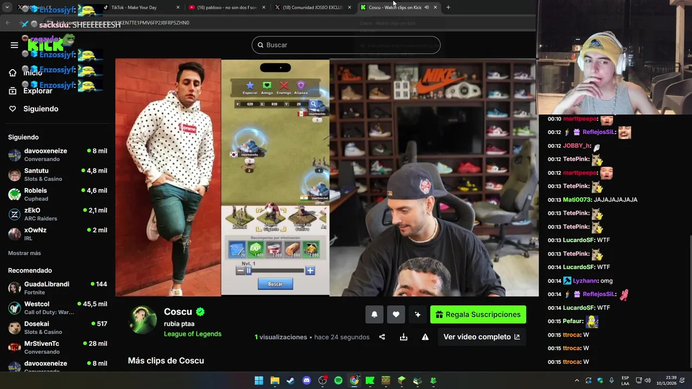Click Coscu's avatar below the clip

142,320
